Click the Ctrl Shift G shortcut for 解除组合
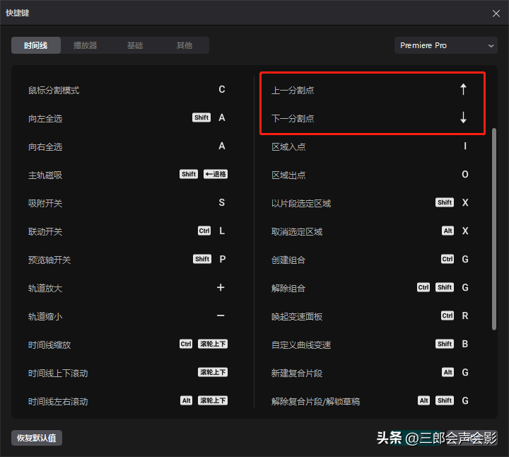 click(443, 287)
